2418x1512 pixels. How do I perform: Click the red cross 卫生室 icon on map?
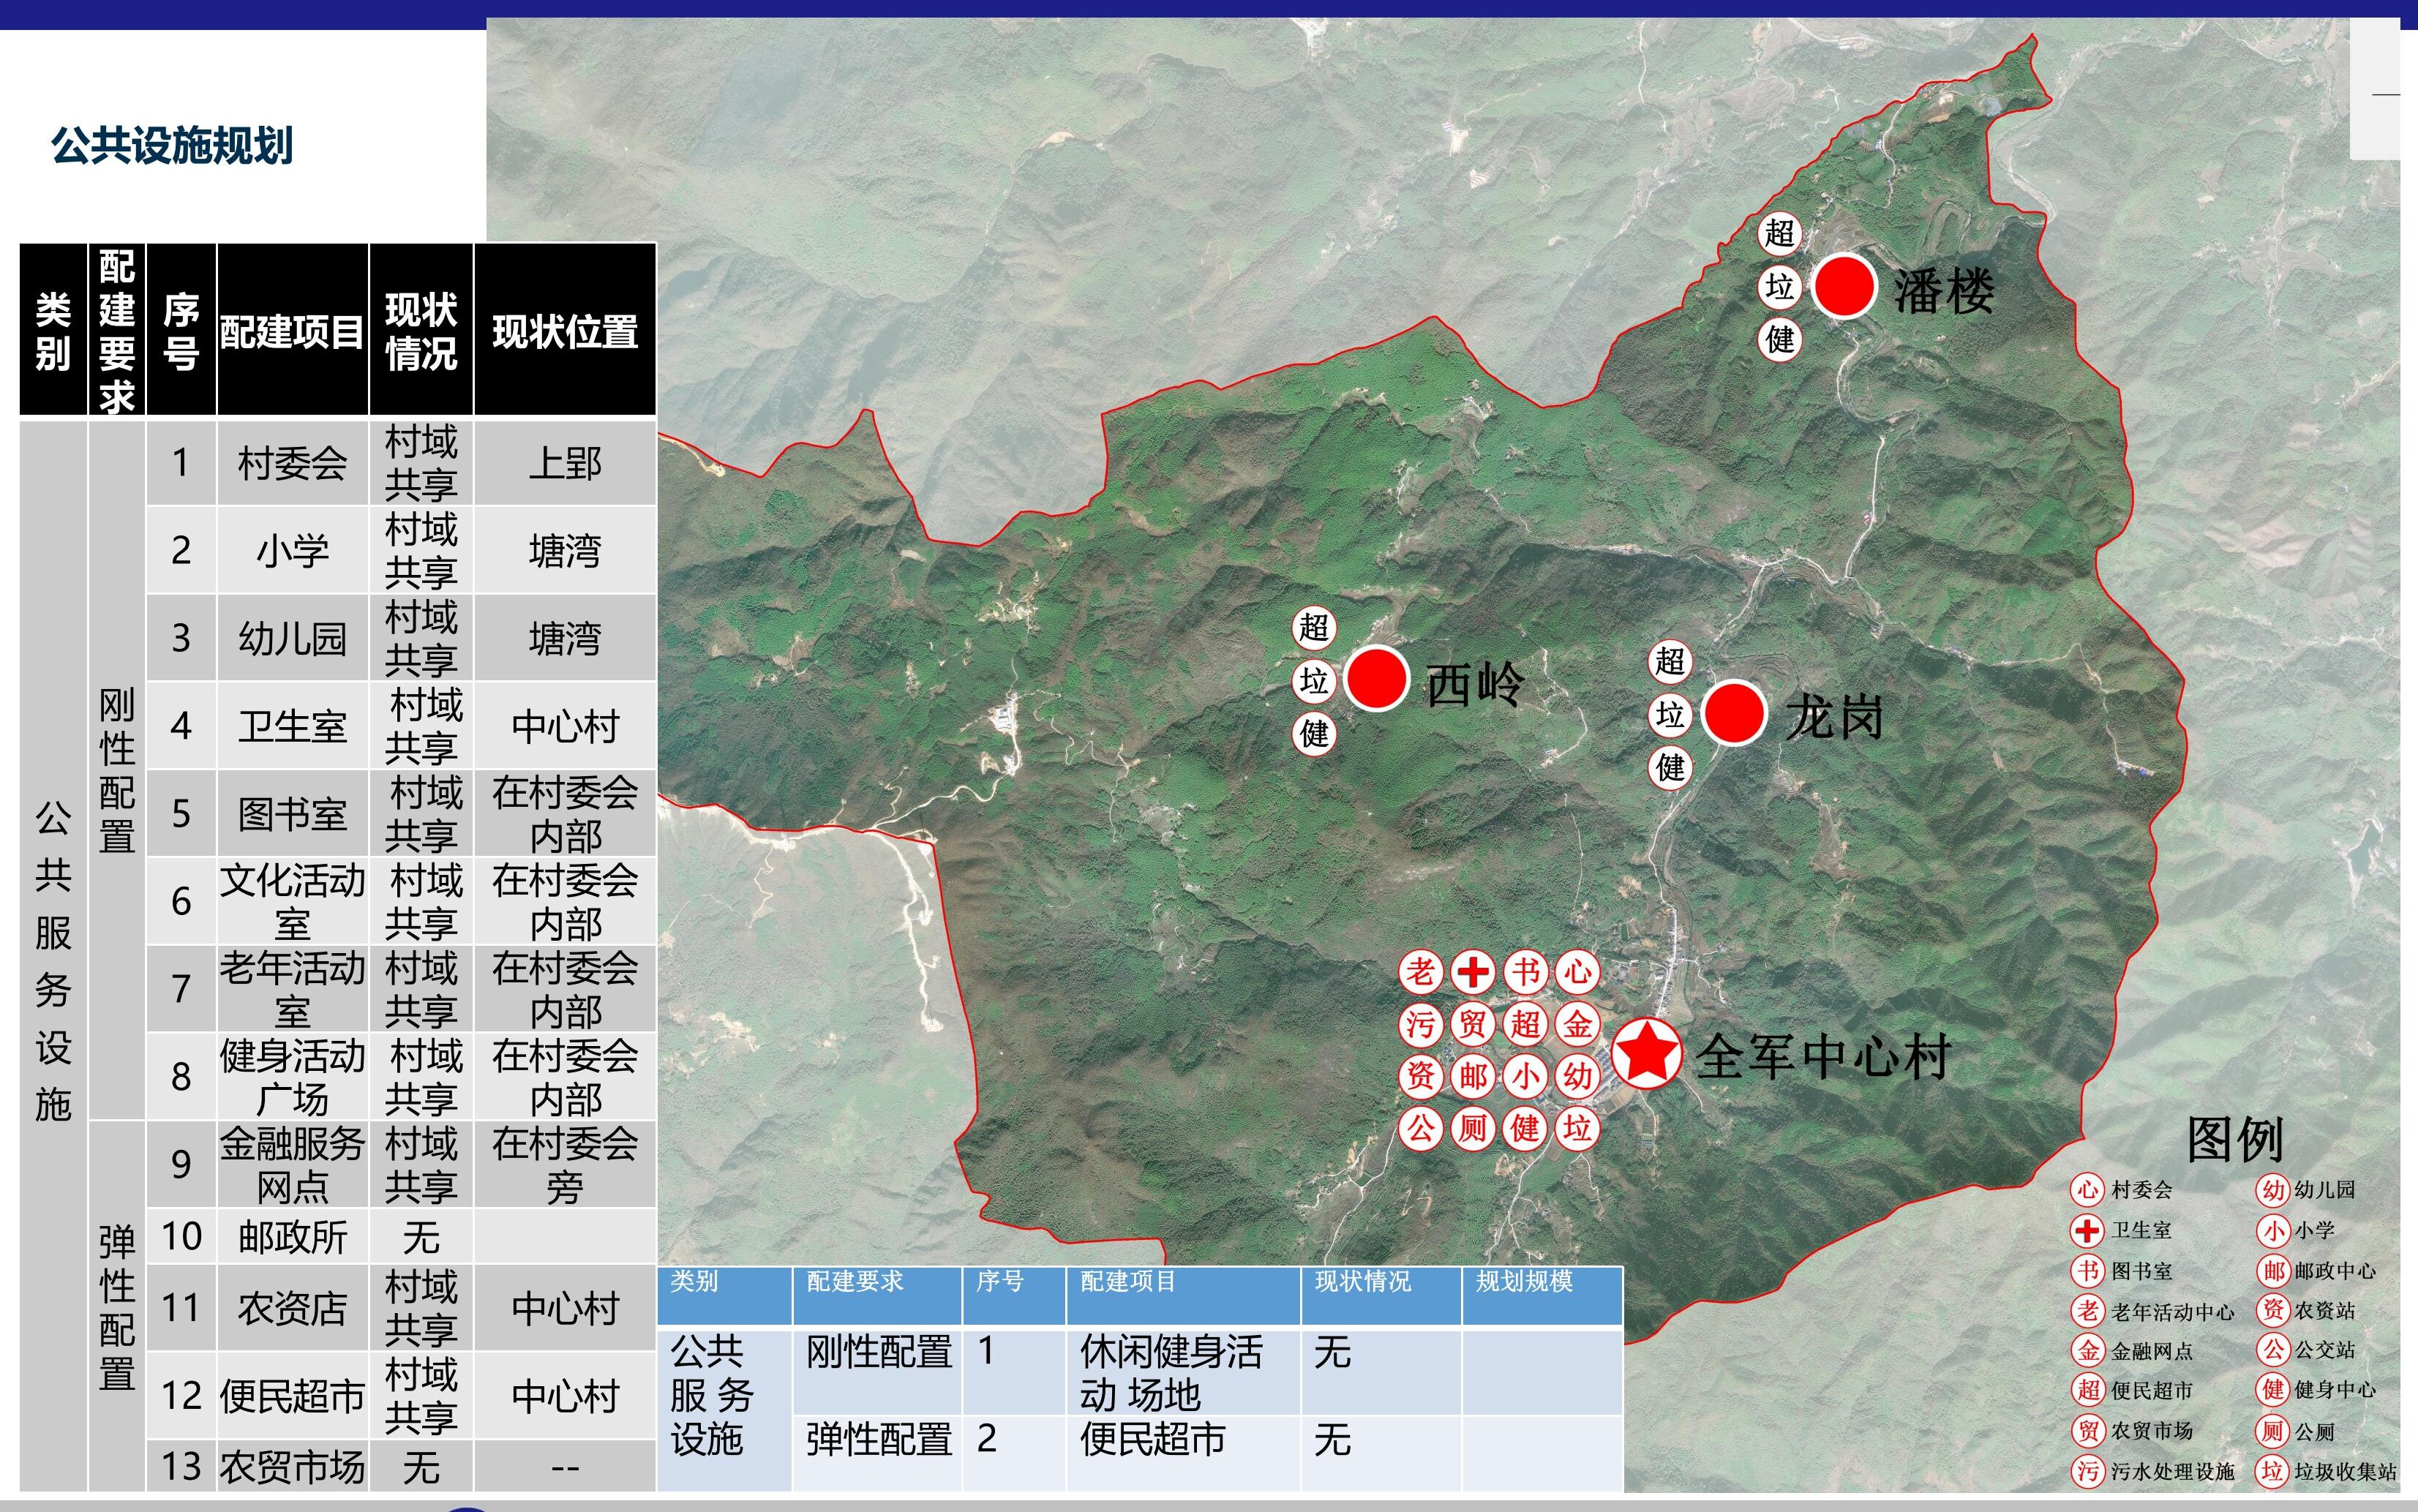click(1472, 971)
